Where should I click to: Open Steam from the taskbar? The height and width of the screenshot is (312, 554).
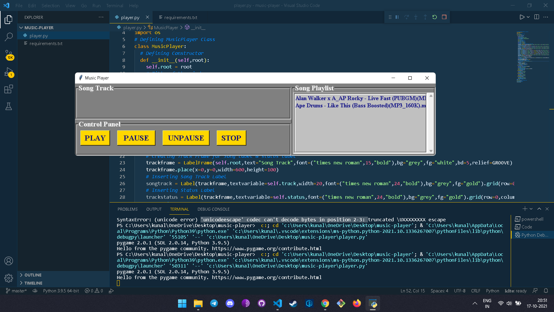point(293,303)
